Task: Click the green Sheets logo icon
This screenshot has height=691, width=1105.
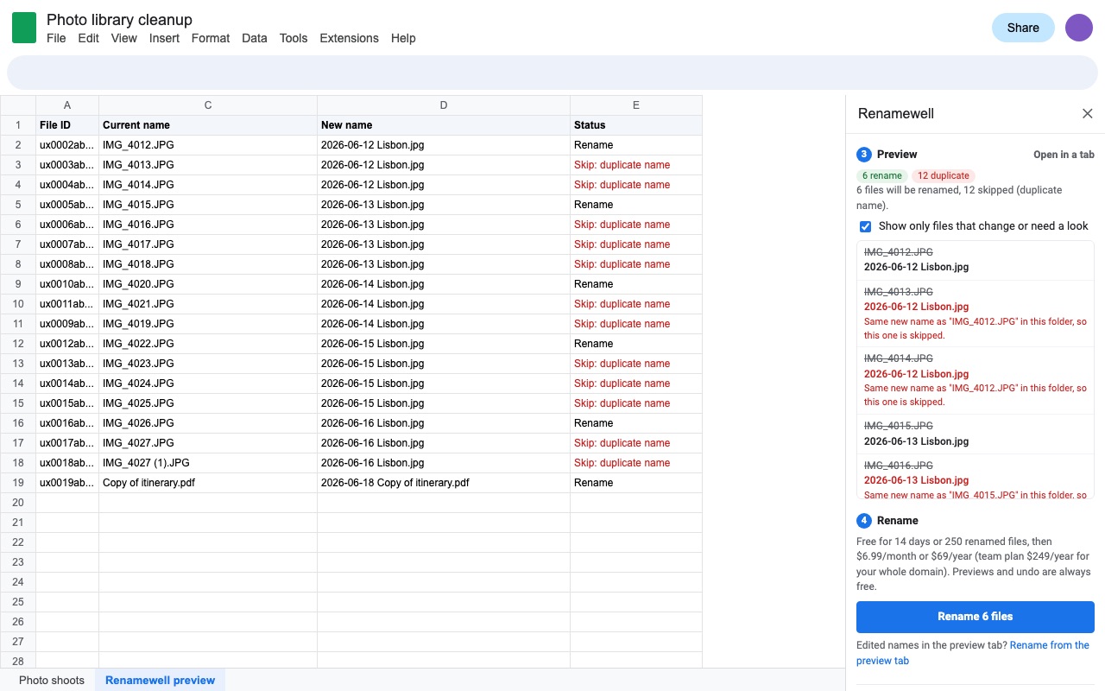Action: click(24, 28)
